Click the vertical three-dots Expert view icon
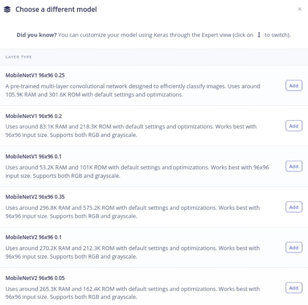The height and width of the screenshot is (305, 308). point(259,35)
